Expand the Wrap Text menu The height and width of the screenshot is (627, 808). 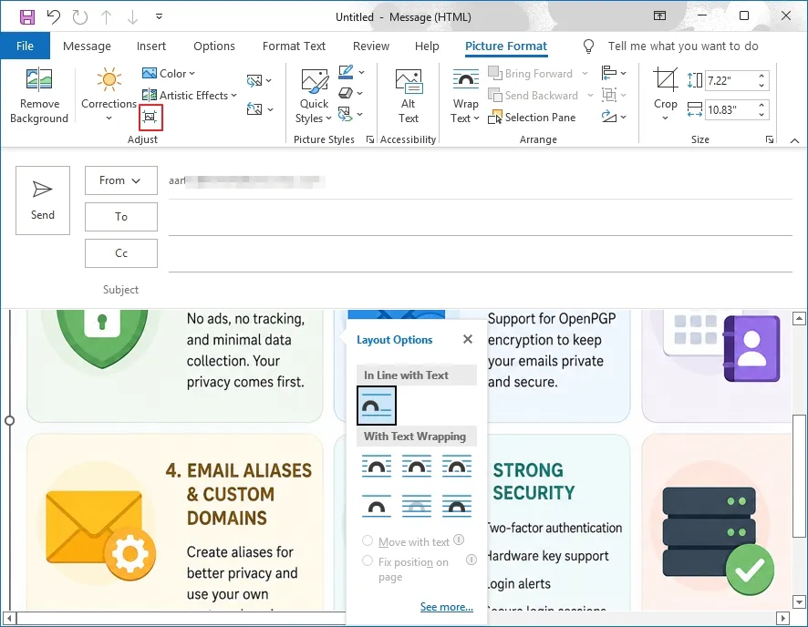465,96
